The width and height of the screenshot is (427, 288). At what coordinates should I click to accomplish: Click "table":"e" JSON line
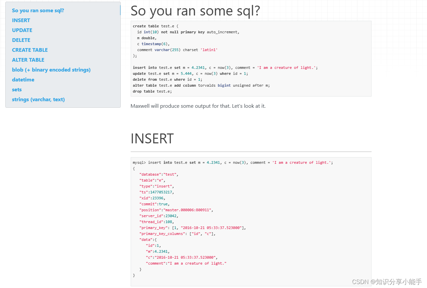coord(152,180)
